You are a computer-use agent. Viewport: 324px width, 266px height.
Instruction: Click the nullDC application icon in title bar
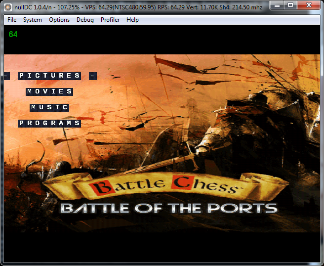pyautogui.click(x=8, y=7)
